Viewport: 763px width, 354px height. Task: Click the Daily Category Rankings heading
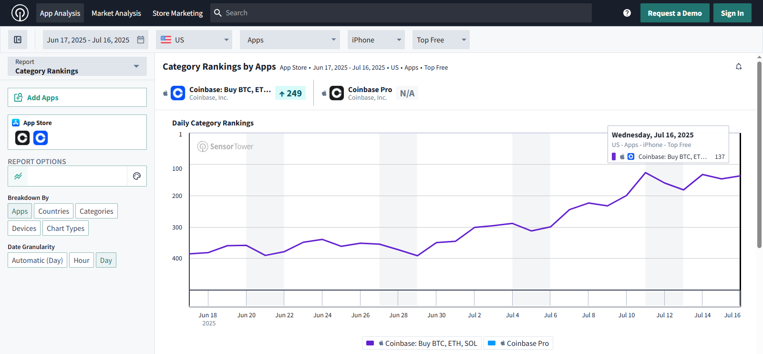(x=213, y=123)
